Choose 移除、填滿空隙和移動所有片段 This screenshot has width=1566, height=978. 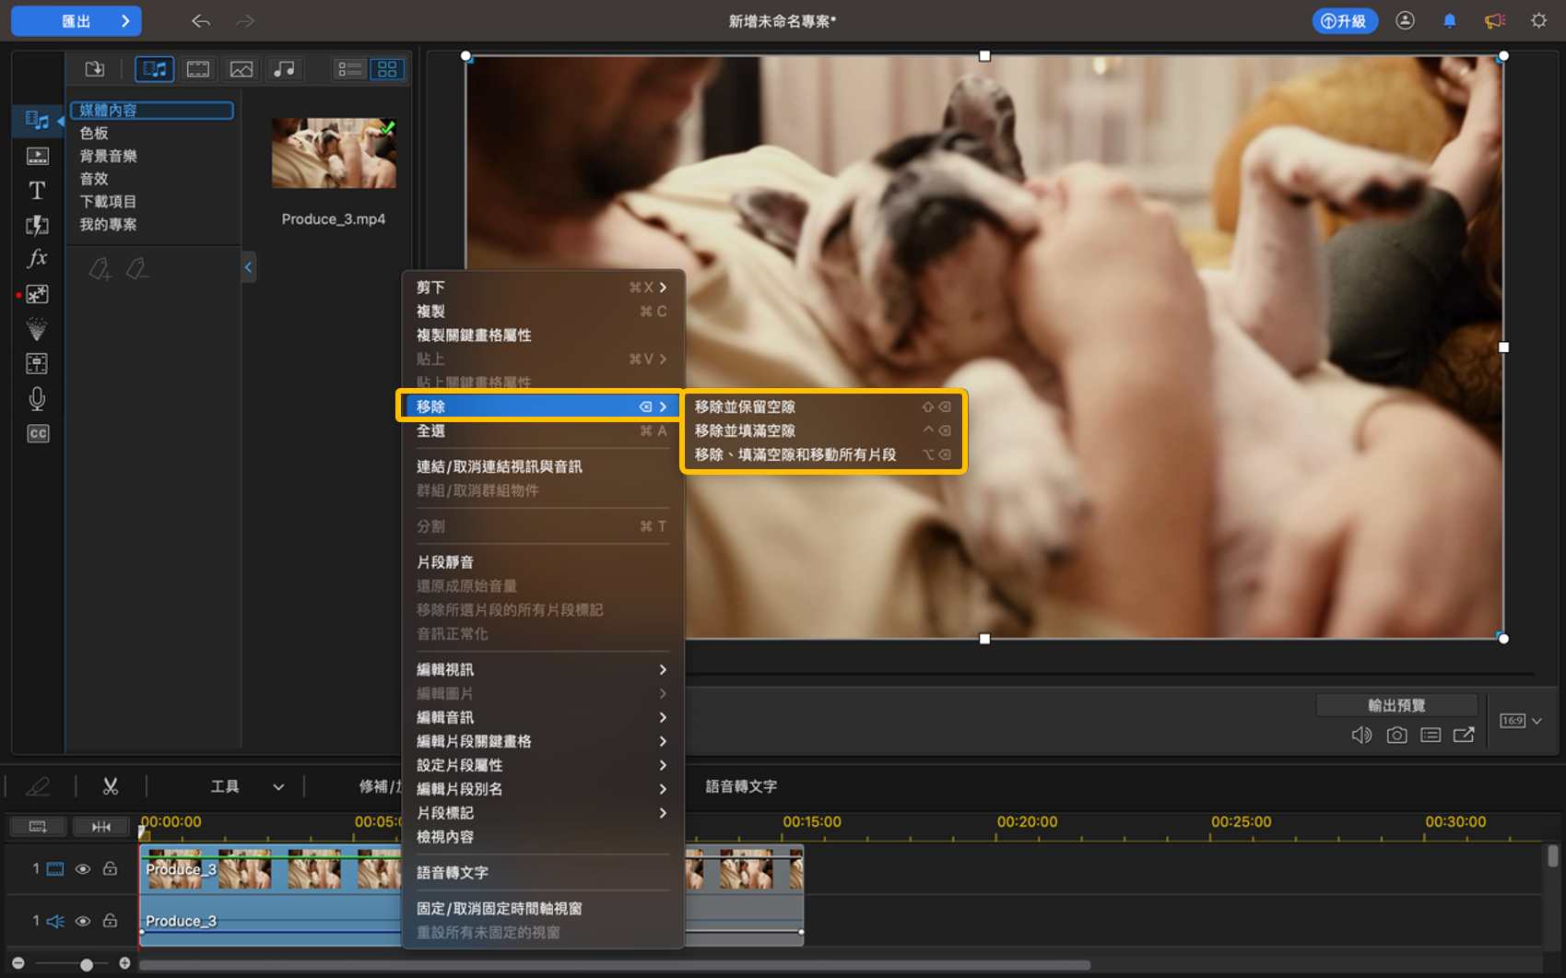point(823,454)
